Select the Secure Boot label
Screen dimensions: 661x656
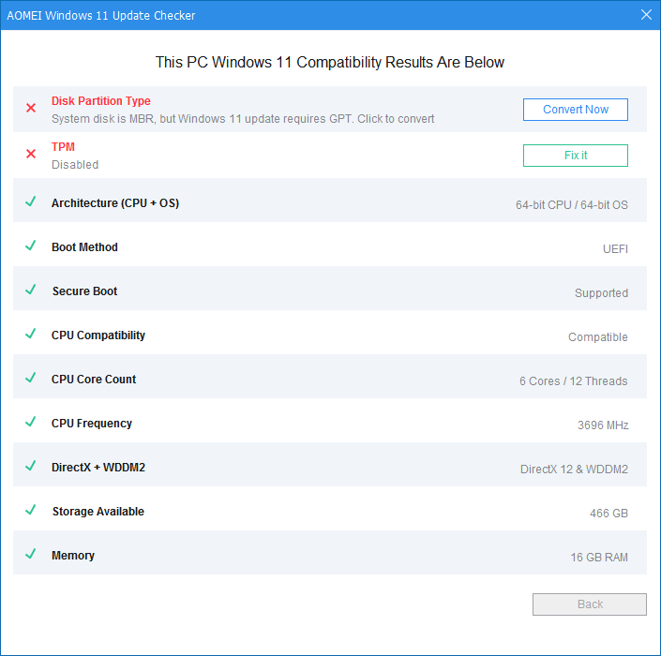pos(84,291)
